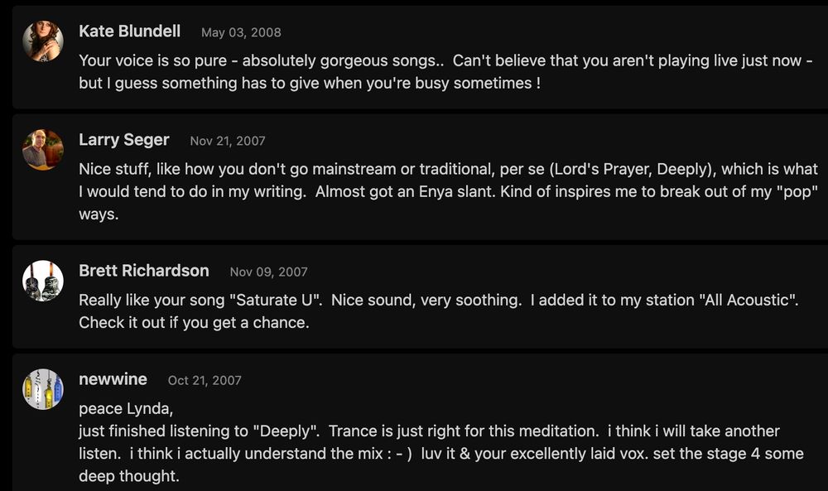Click Kate's comment about pure voice

coord(445,72)
